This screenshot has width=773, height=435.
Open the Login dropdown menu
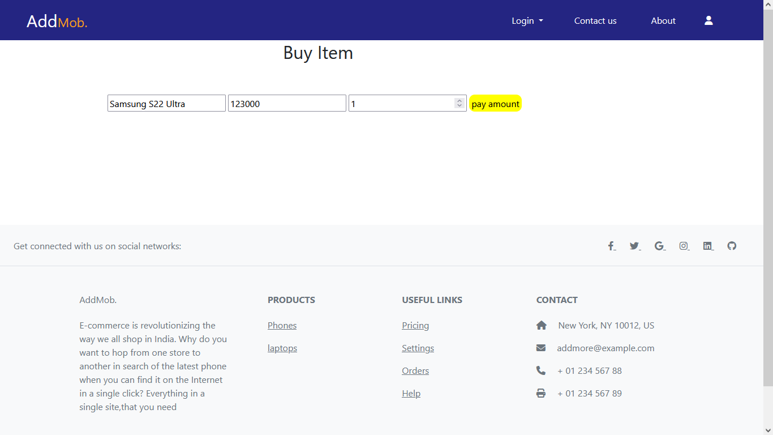(x=526, y=20)
